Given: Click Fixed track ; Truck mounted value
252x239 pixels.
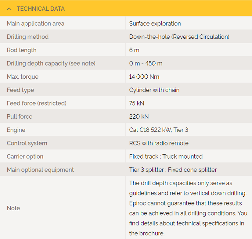Looking at the screenshot, I should click(166, 156).
